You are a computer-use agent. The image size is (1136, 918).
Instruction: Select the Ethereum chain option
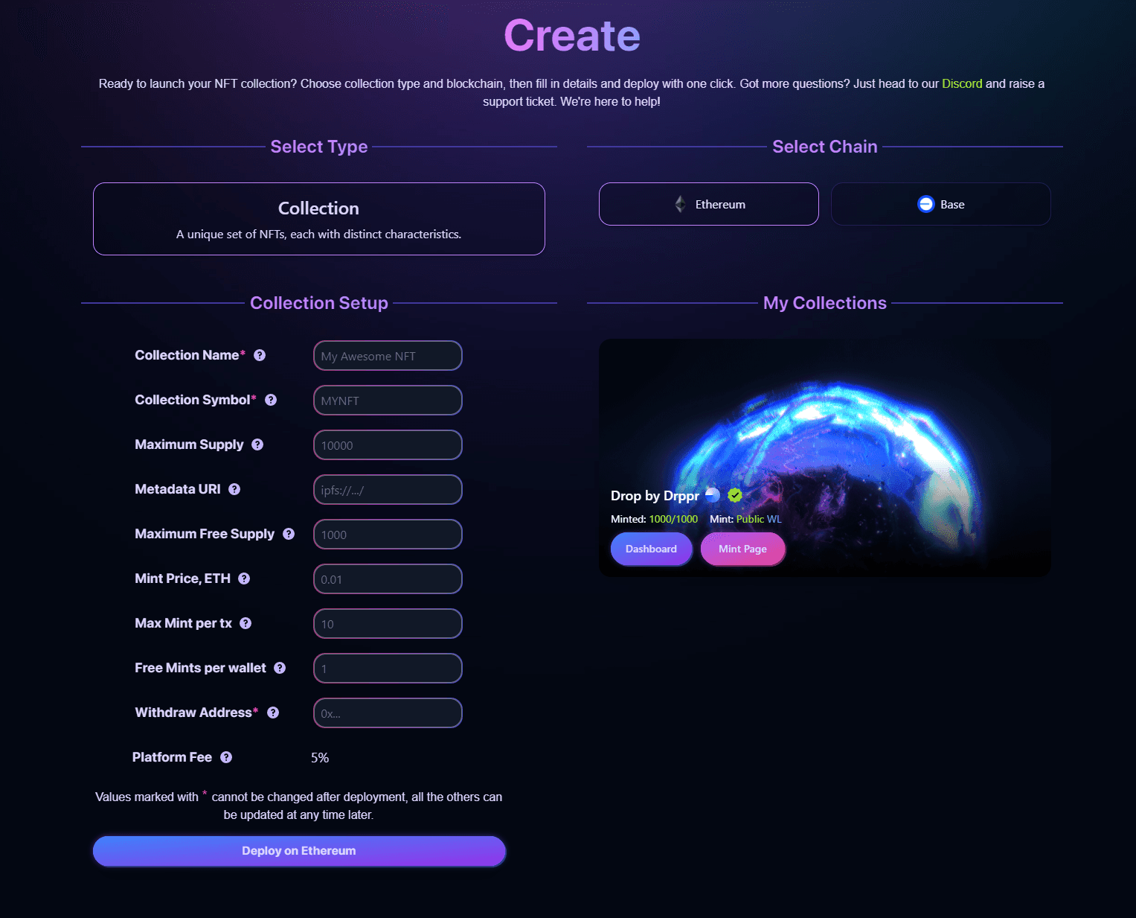pos(708,204)
